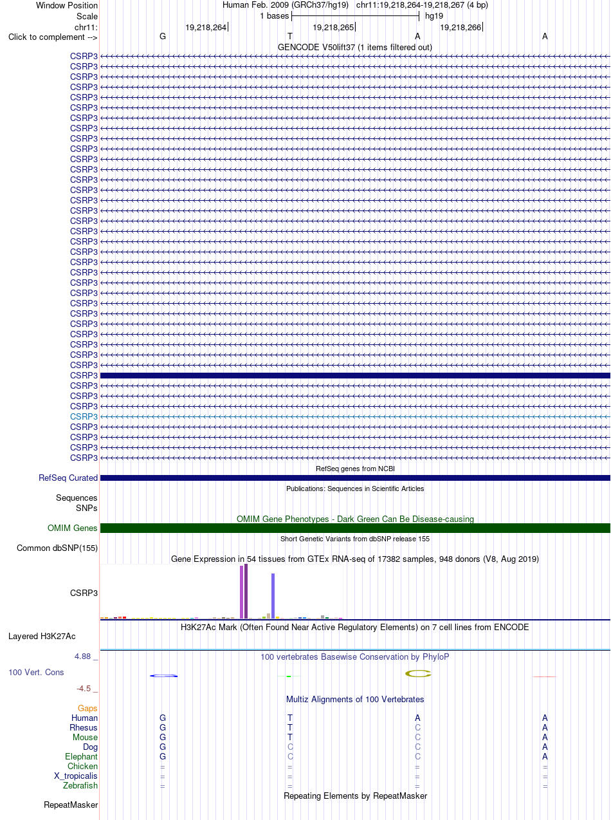Select the Chicken species row label
Viewport: 611px width, 820px height.
(x=82, y=766)
